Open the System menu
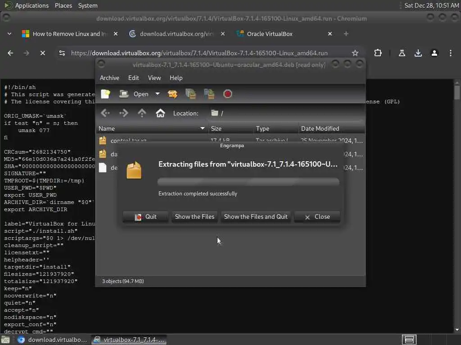Screen dimensions: 461x345 [x=88, y=5]
